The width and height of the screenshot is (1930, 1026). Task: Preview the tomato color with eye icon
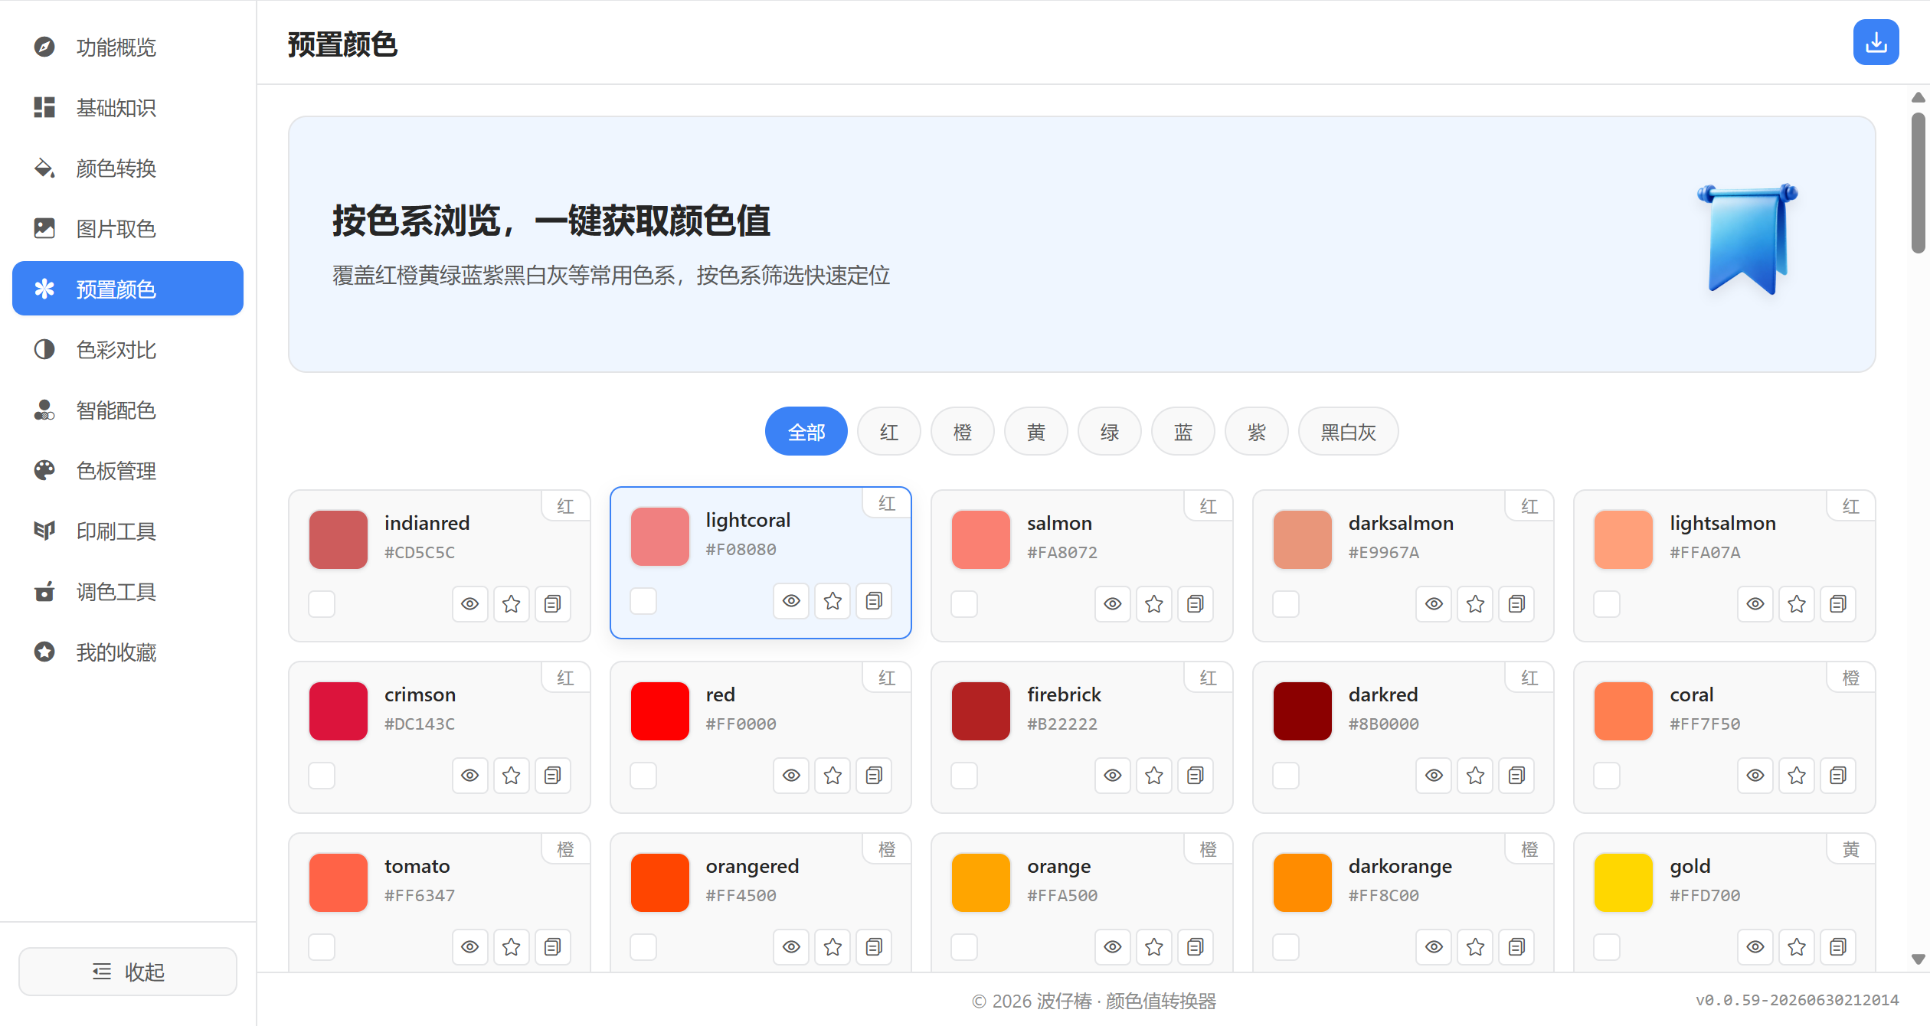click(470, 947)
